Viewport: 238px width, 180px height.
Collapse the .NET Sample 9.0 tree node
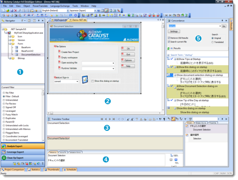tap(3, 29)
